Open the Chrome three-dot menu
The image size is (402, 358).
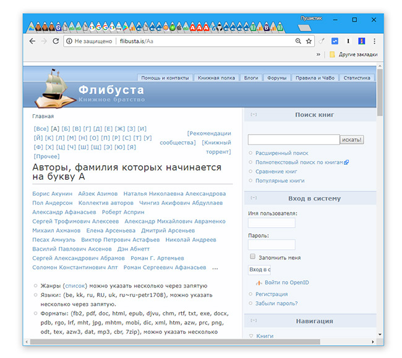[x=374, y=41]
